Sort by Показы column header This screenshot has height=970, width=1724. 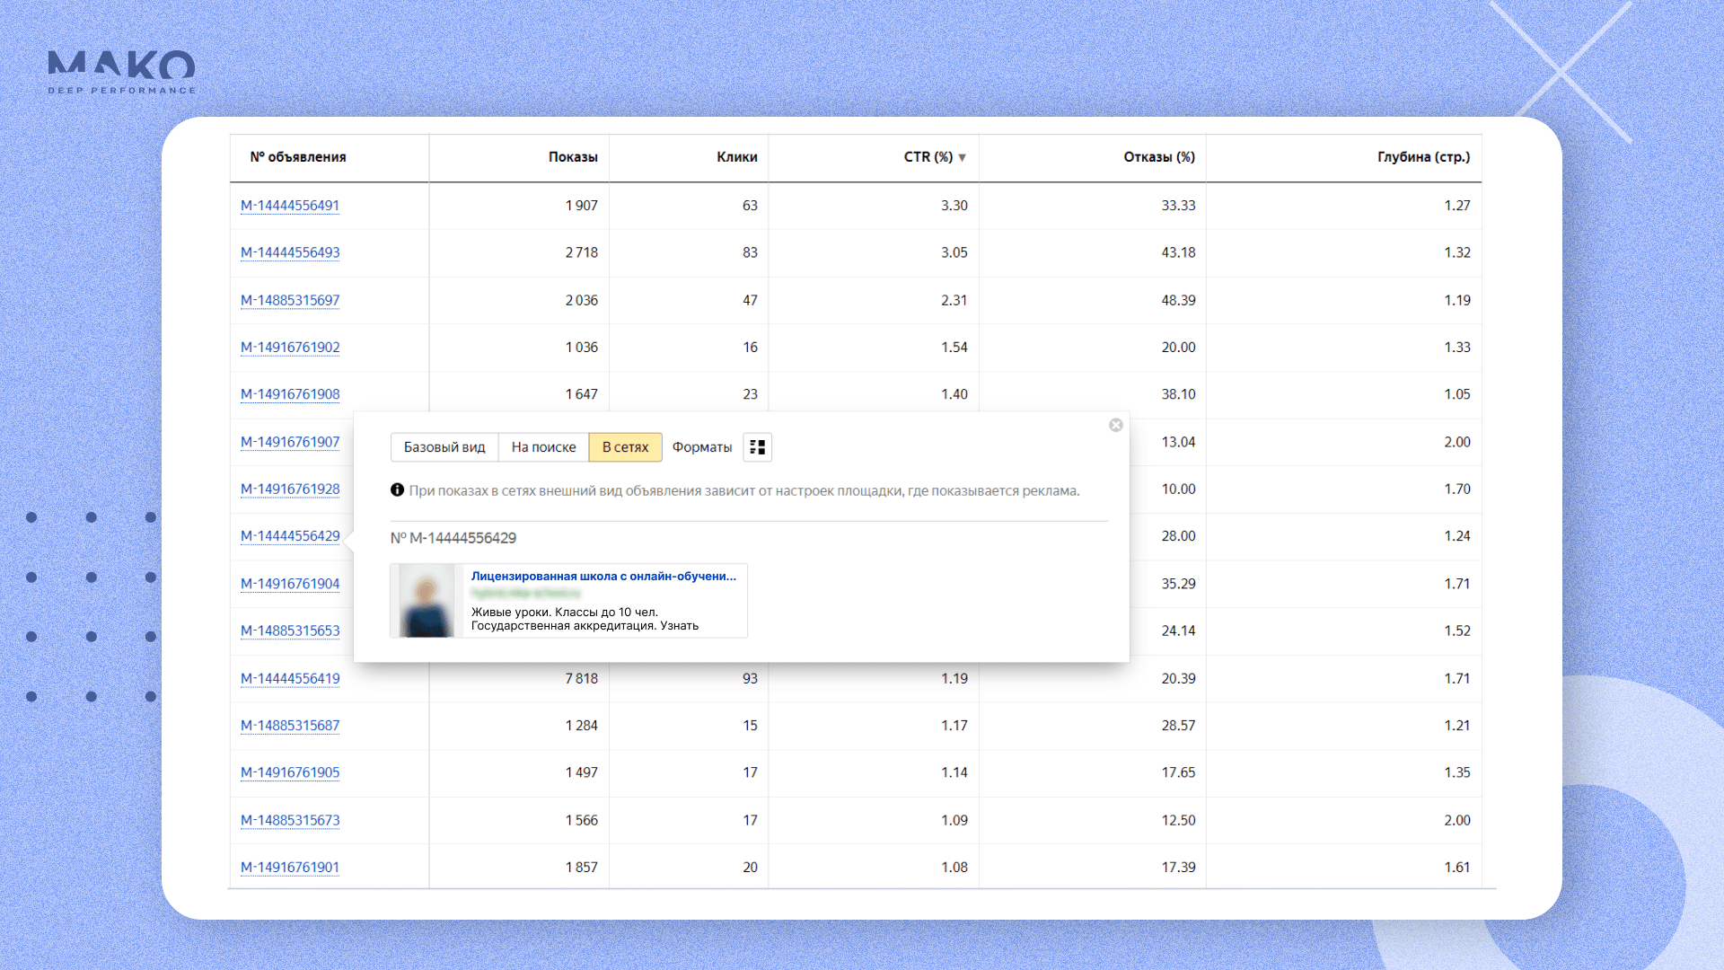point(573,157)
